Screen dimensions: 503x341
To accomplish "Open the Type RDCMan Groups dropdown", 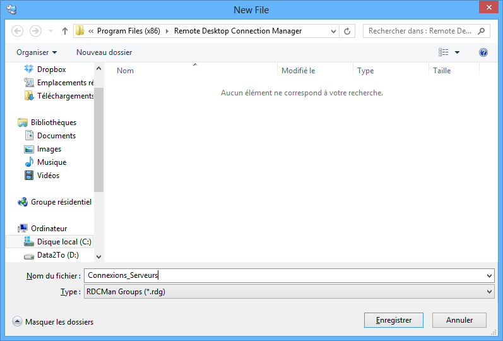I will coord(289,292).
